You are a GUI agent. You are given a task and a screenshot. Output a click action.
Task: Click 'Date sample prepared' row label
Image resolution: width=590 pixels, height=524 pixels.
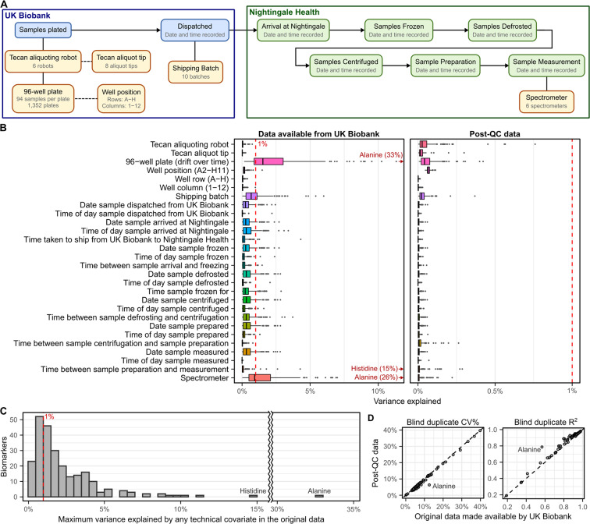tap(189, 326)
